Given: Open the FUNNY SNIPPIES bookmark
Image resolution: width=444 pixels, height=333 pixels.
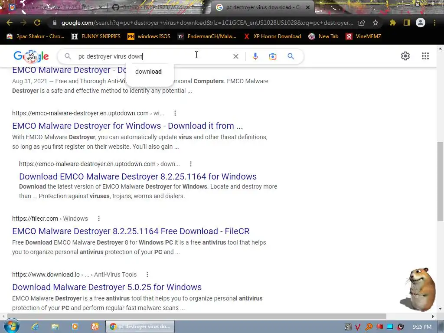Looking at the screenshot, I should click(x=96, y=36).
